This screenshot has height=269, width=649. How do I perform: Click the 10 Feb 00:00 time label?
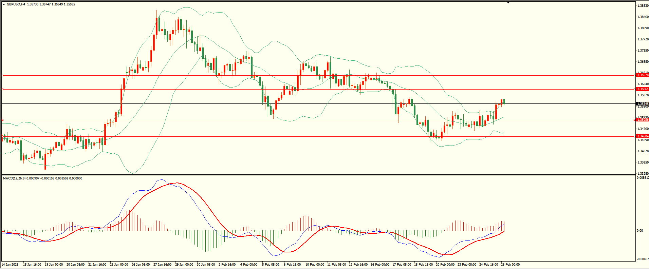[x=315, y=265]
